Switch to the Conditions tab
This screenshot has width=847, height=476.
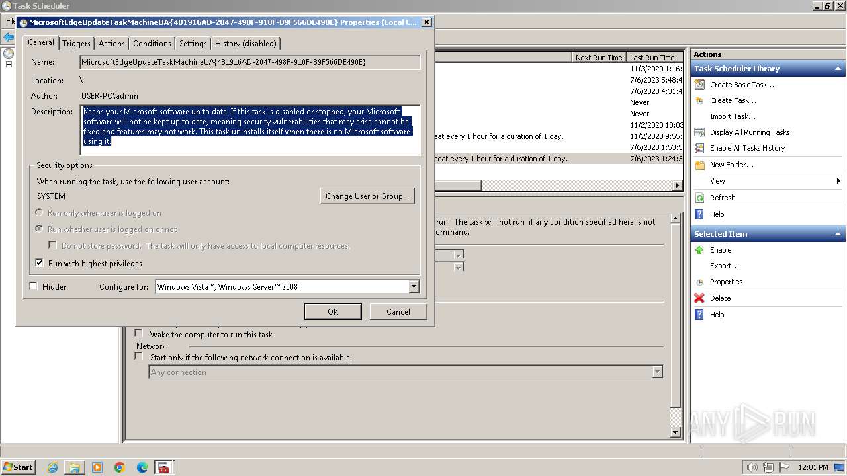(152, 44)
